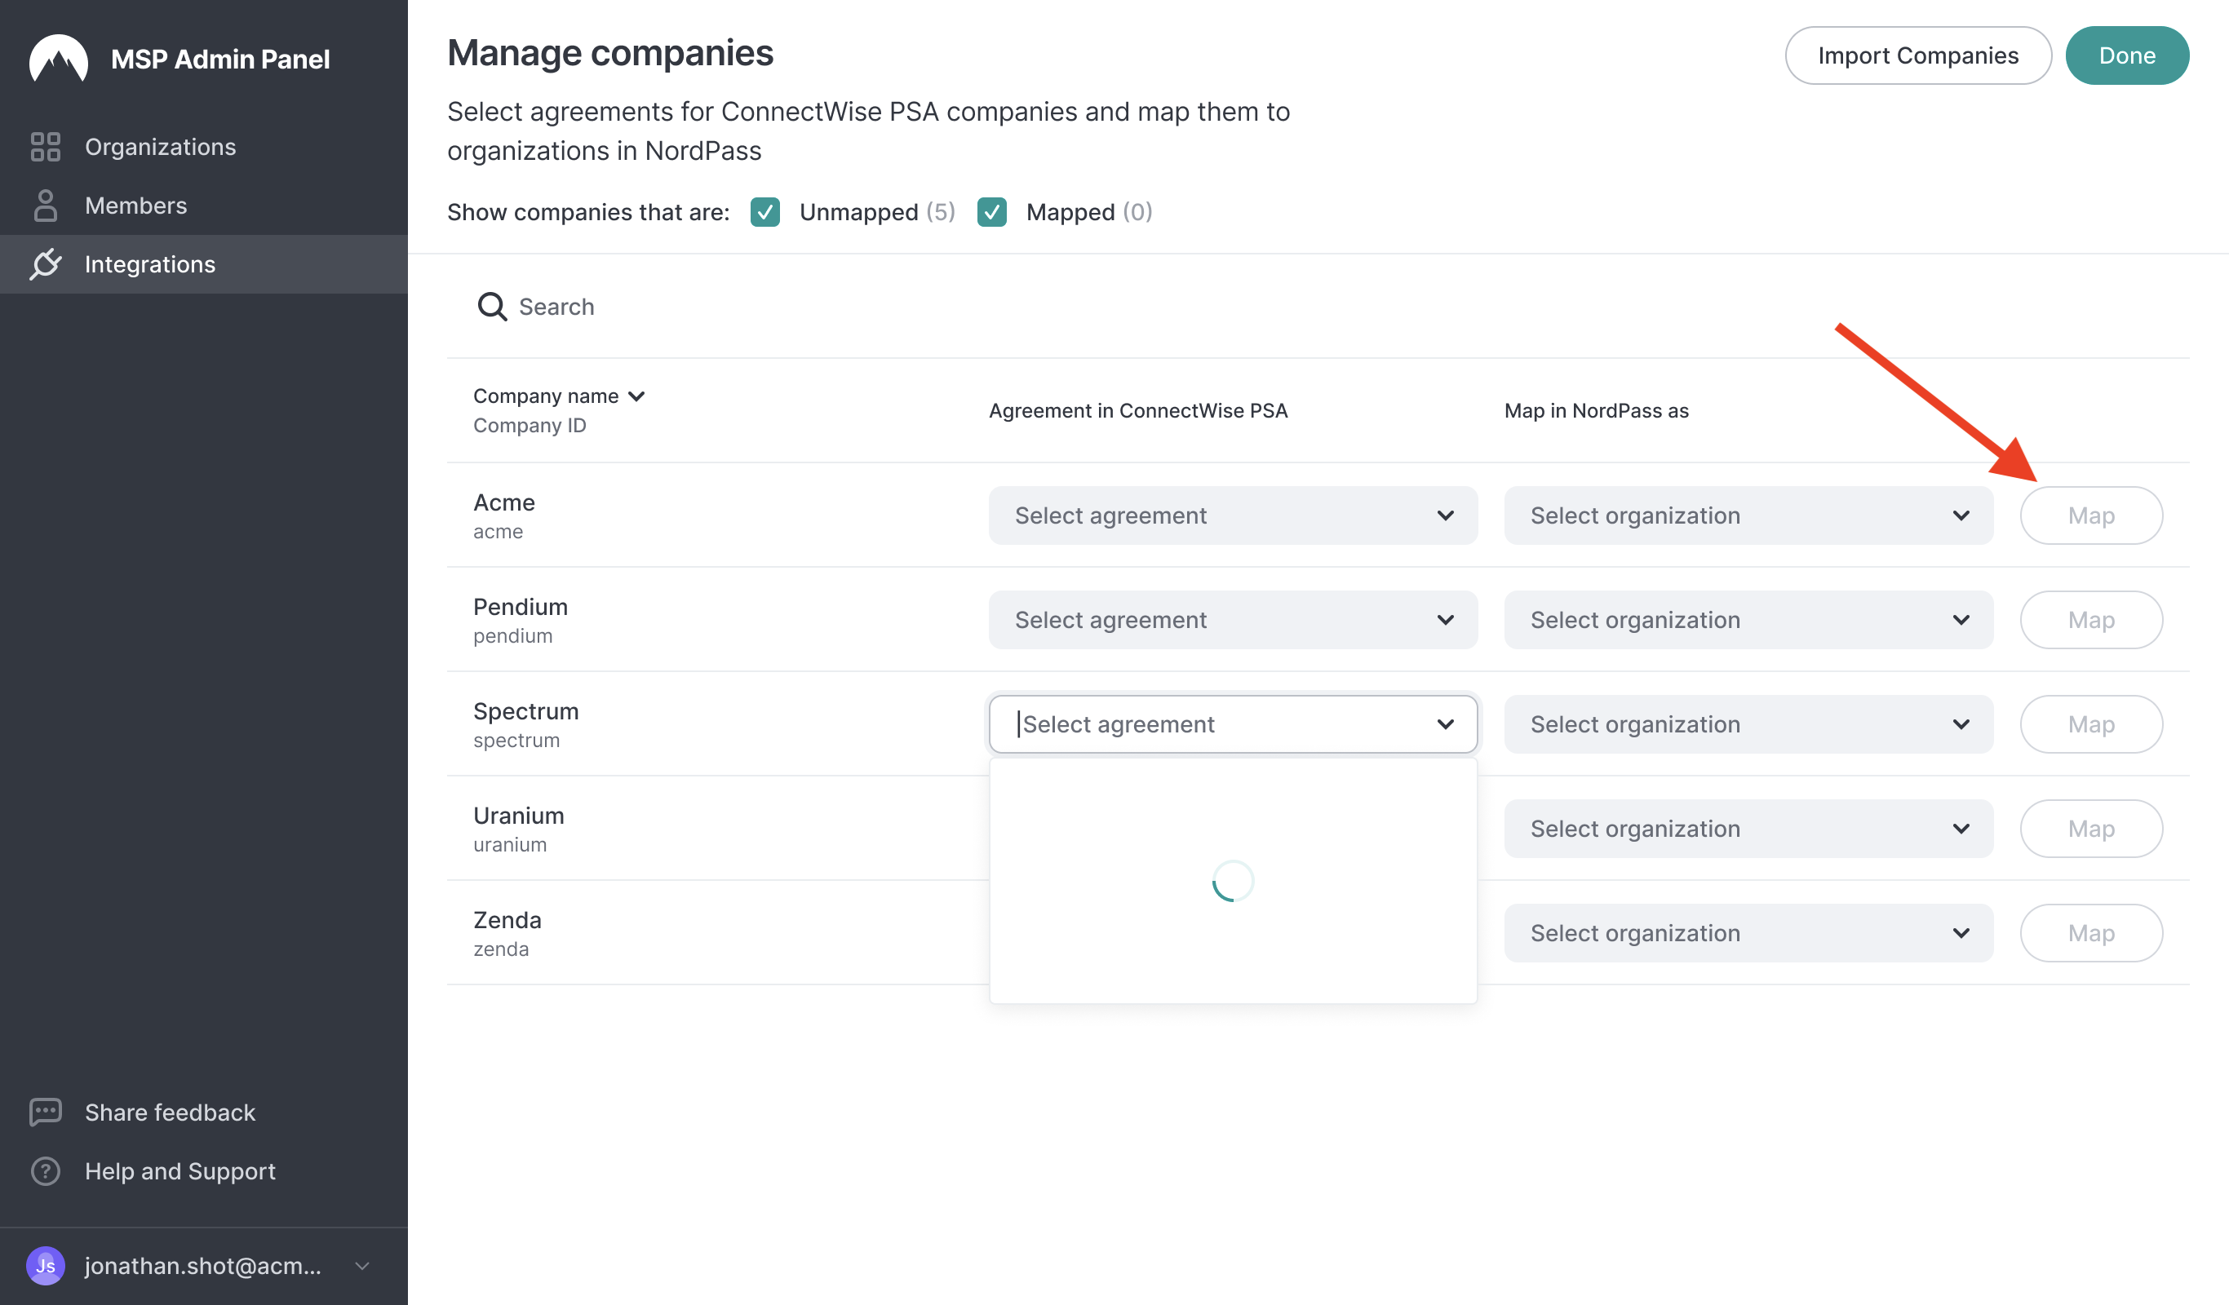Open Select organization dropdown for Pendium
This screenshot has height=1305, width=2229.
[x=1748, y=620]
